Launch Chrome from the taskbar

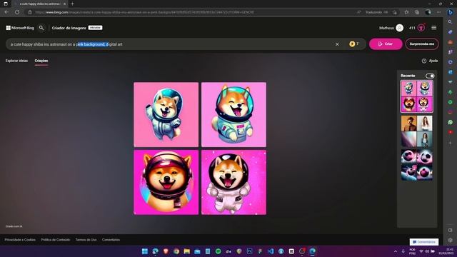coord(176,251)
